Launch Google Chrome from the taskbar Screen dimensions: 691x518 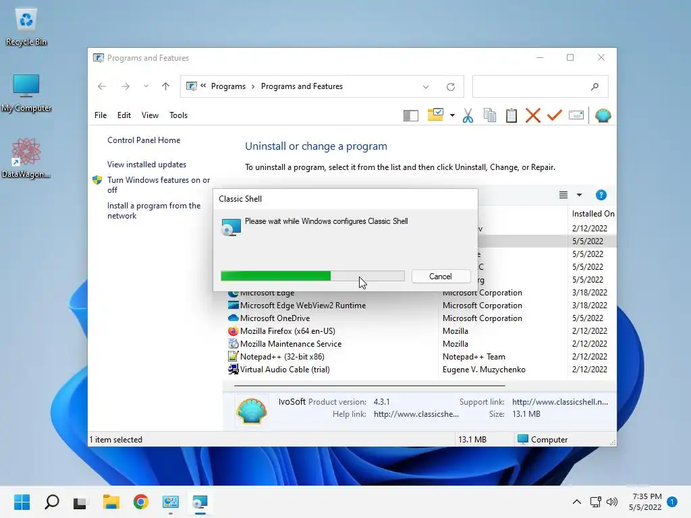[x=140, y=502]
